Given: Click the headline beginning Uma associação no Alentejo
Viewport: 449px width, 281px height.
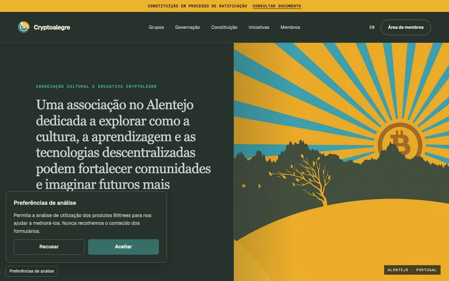Looking at the screenshot, I should [x=123, y=145].
